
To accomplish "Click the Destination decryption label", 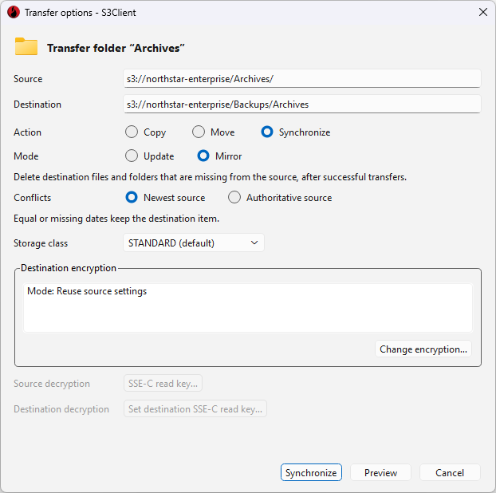I will pyautogui.click(x=61, y=408).
